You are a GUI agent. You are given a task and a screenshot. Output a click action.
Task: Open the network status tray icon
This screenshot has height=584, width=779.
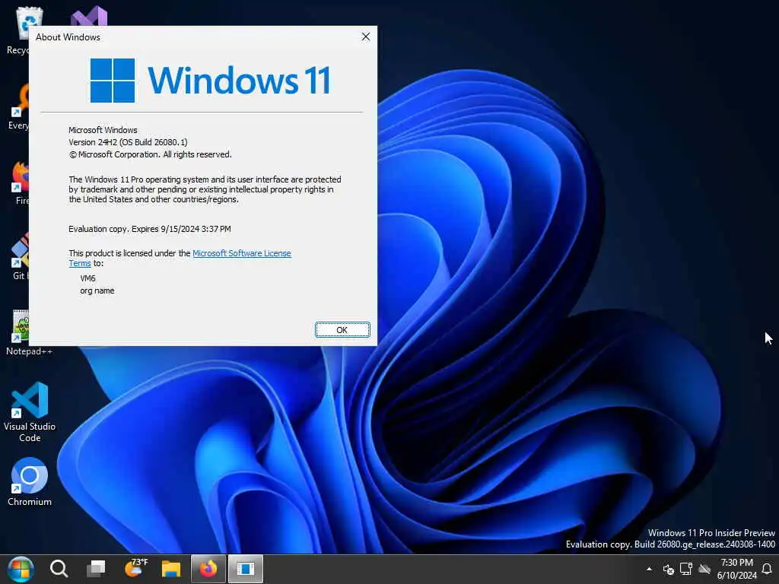tap(686, 569)
